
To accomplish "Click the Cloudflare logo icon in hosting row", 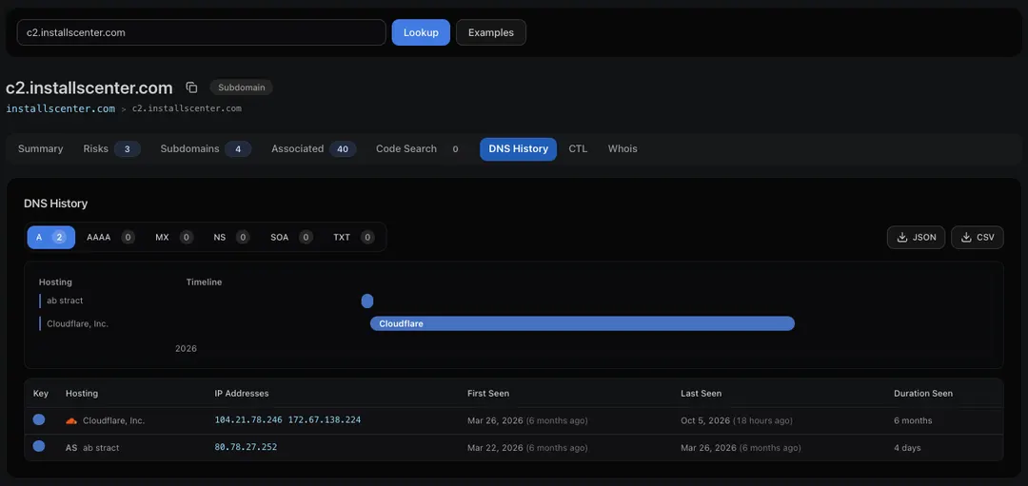I will coord(71,420).
